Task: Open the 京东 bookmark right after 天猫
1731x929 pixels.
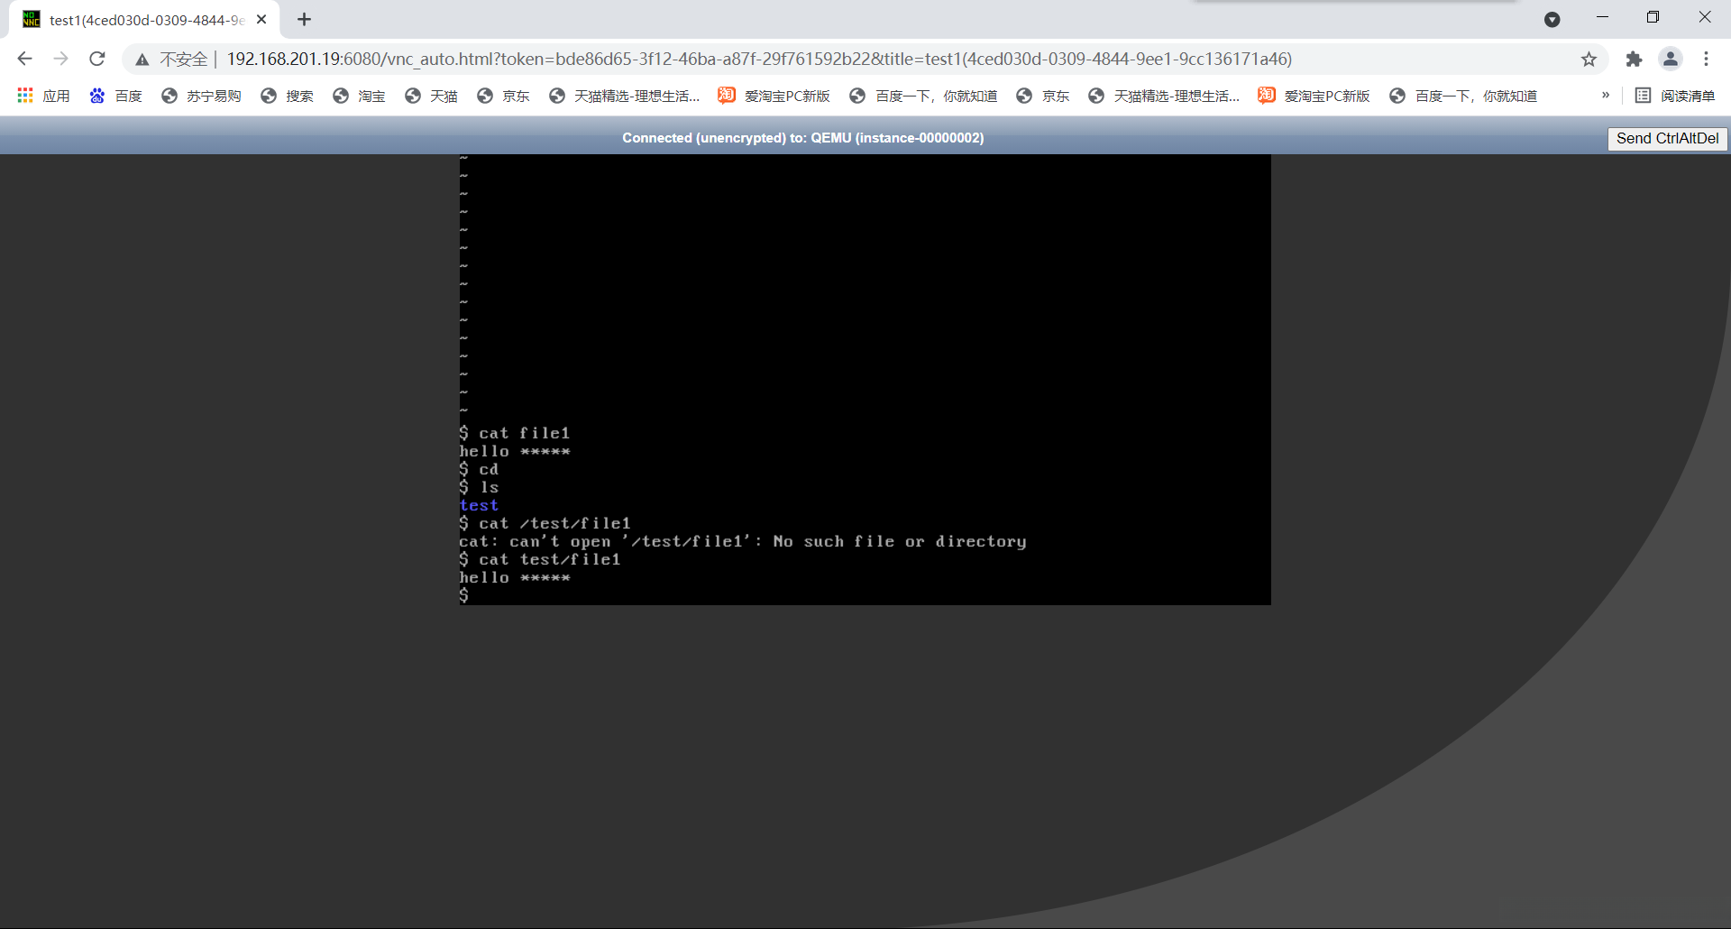Action: tap(503, 96)
